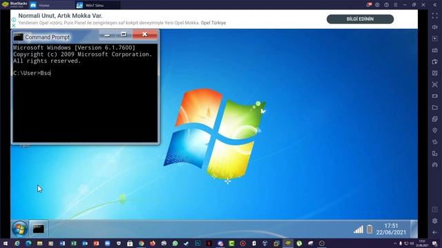Open the 'Normali Unut, Artık Mokka Var.' ad headline

[60, 16]
